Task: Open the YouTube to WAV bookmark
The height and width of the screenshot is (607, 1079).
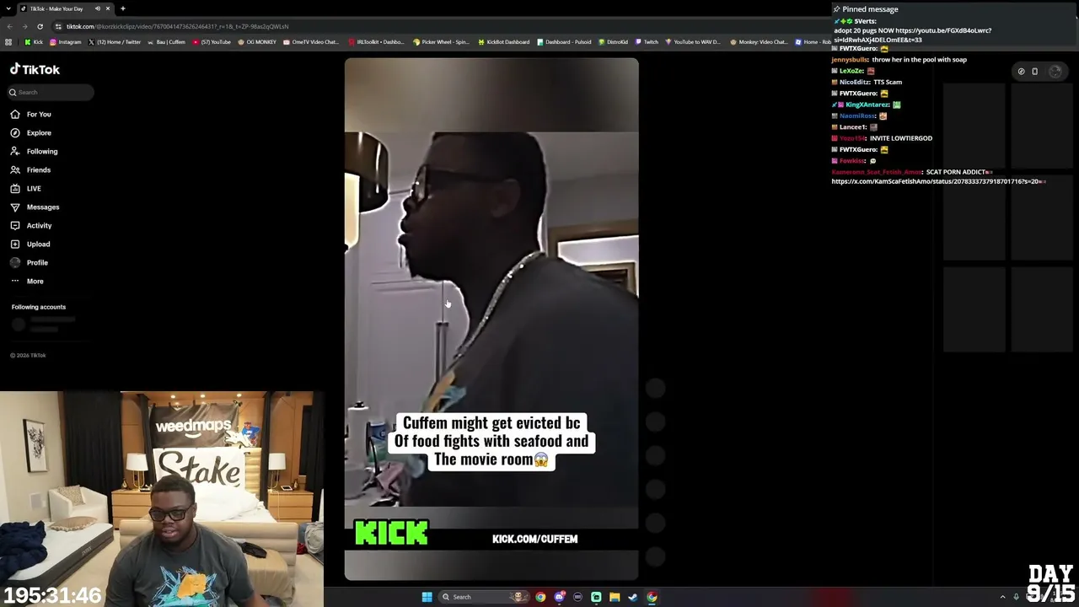Action: coord(693,42)
